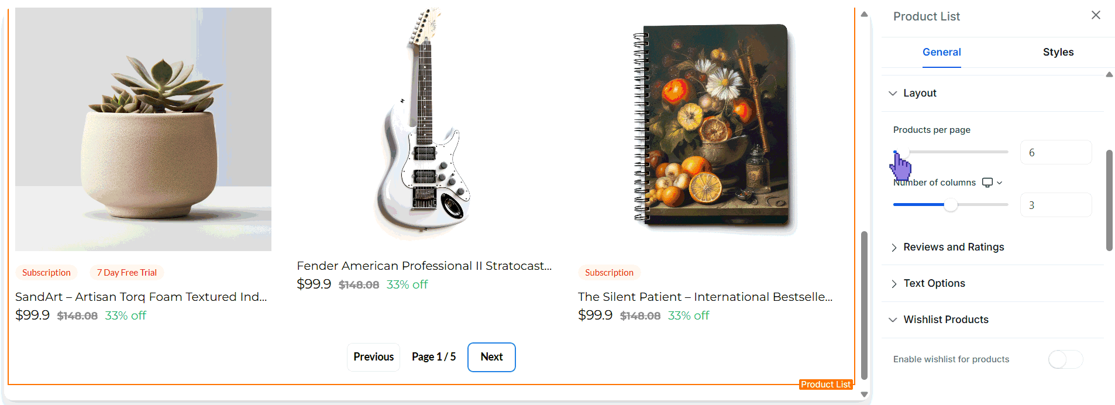Screen dimensions: 1115x405
Task: Click the Number of columns slider handle
Action: (951, 205)
